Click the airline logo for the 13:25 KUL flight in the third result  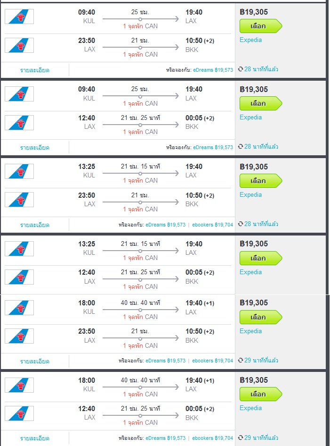19,171
